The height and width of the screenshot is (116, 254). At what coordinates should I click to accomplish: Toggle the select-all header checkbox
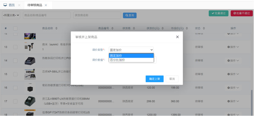click(15, 29)
